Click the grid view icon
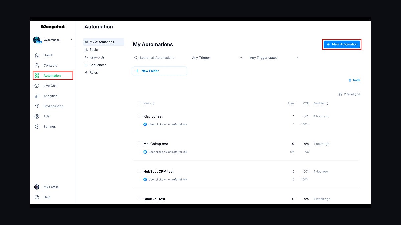Viewport: 401px width, 225px height. coord(341,94)
